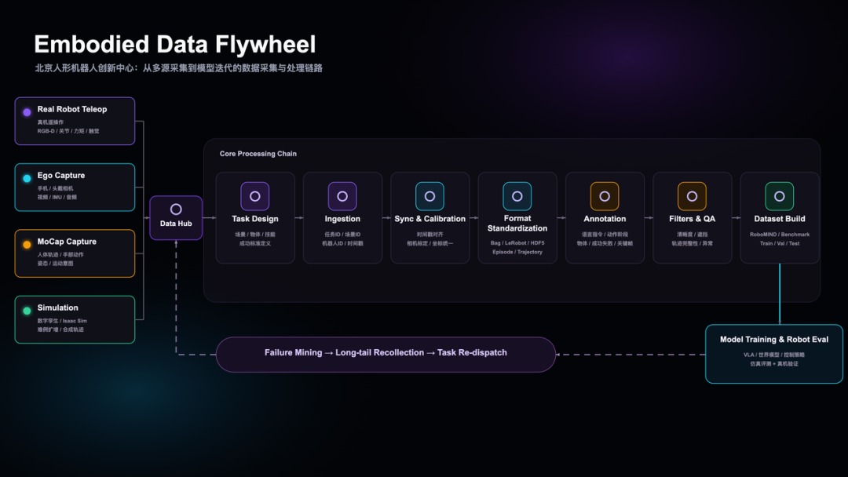848x477 pixels.
Task: Click the 'VLA' line in Model Training box
Action: [774, 355]
